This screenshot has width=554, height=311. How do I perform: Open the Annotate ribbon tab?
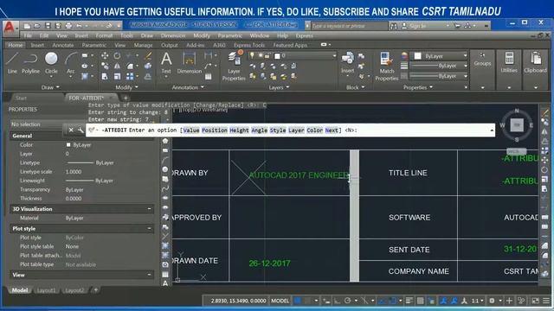coord(63,45)
